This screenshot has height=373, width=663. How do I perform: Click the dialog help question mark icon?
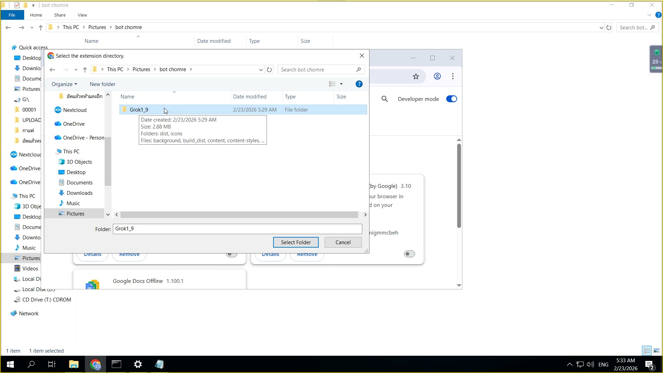pos(359,84)
